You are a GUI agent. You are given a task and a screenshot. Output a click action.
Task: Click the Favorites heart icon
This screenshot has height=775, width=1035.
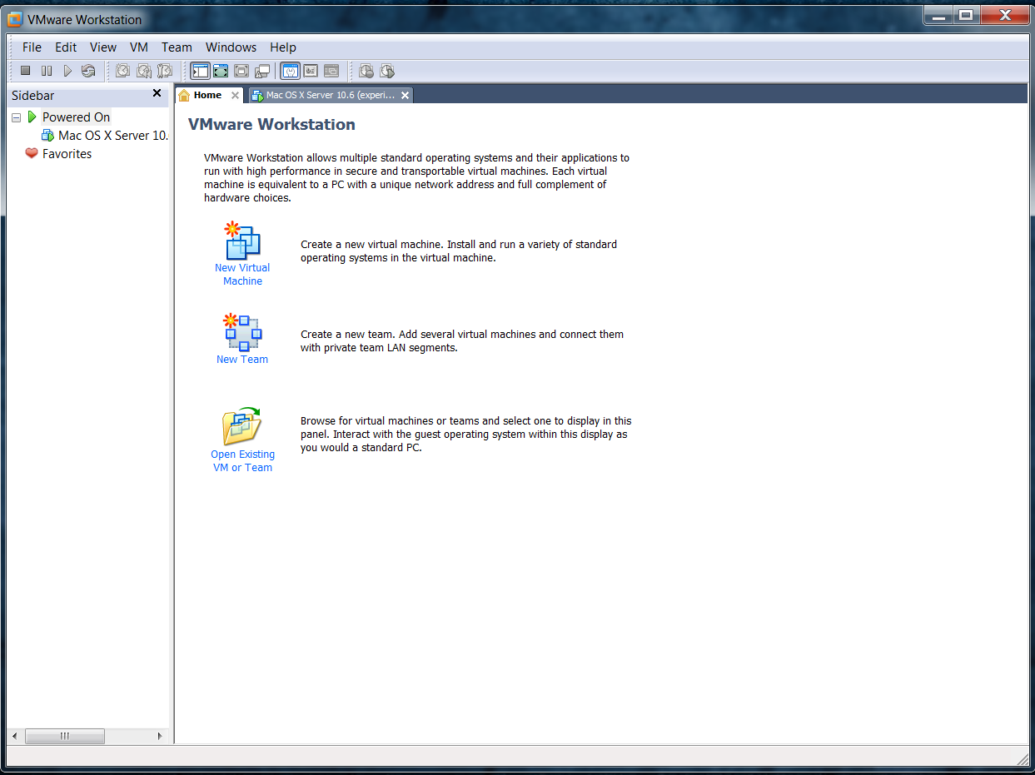click(32, 153)
